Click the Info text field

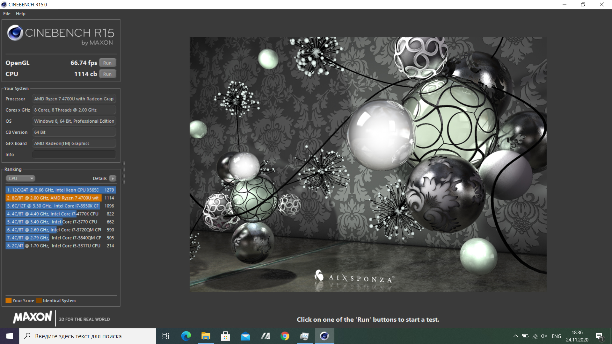(x=74, y=154)
